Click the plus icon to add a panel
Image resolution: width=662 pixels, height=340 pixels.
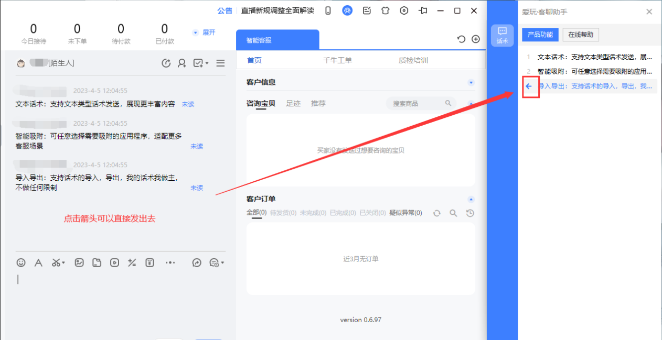click(x=476, y=39)
